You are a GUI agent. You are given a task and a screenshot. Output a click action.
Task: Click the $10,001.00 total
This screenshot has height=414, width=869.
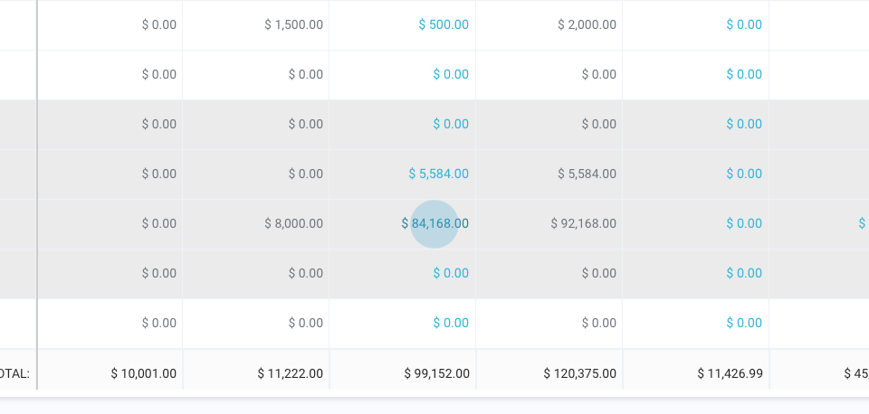pos(143,372)
